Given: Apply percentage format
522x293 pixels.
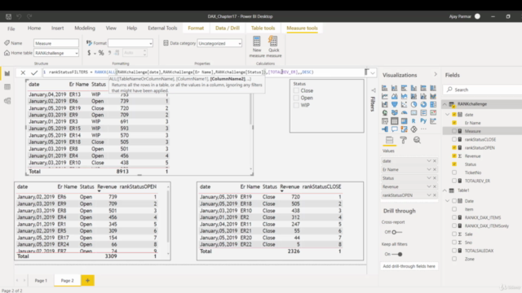Looking at the screenshot, I should (101, 53).
